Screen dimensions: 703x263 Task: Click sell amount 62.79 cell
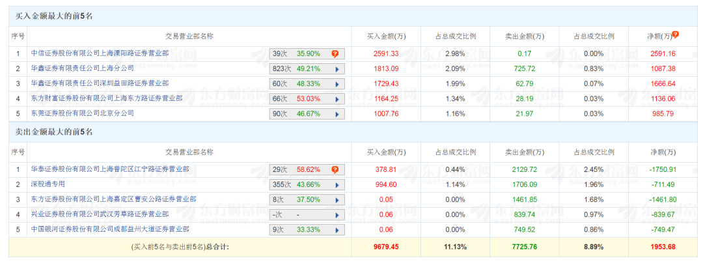pyautogui.click(x=523, y=84)
